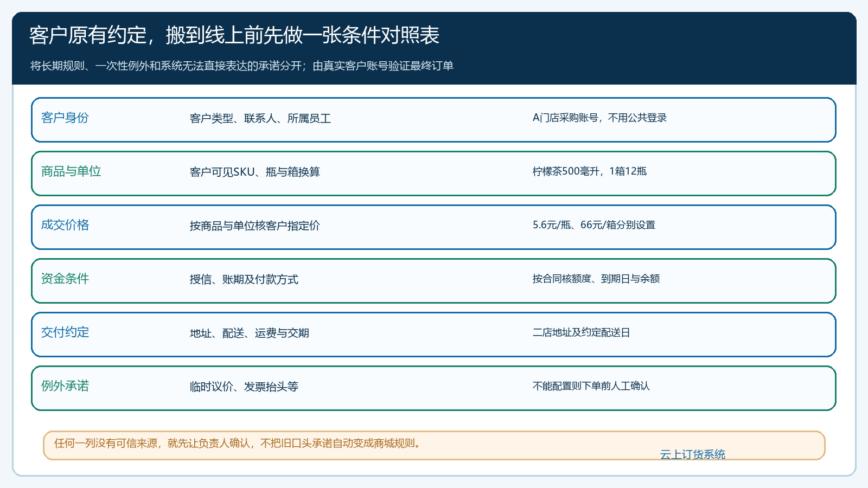Click the text 不能配置则下单前人工确认
This screenshot has height=488, width=868.
tap(591, 386)
